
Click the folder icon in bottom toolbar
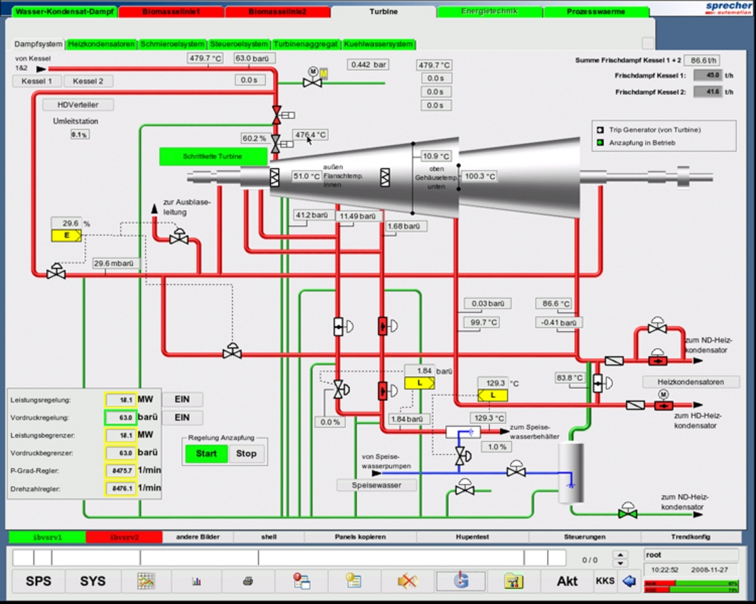tap(513, 581)
